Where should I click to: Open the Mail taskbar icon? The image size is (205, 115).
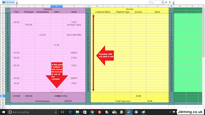[114, 112]
